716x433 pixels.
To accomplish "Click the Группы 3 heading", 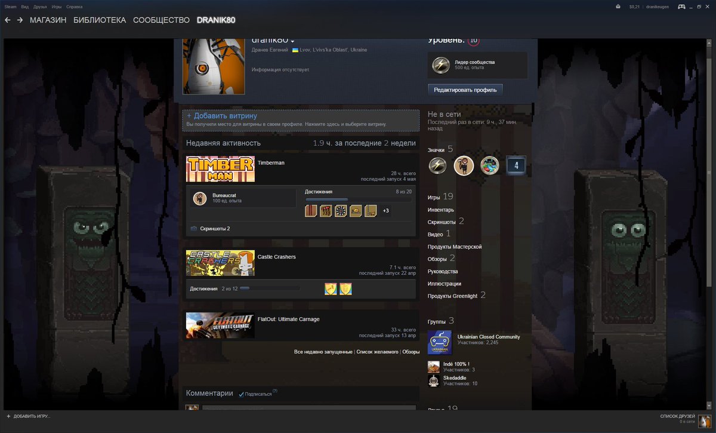I will pyautogui.click(x=441, y=321).
